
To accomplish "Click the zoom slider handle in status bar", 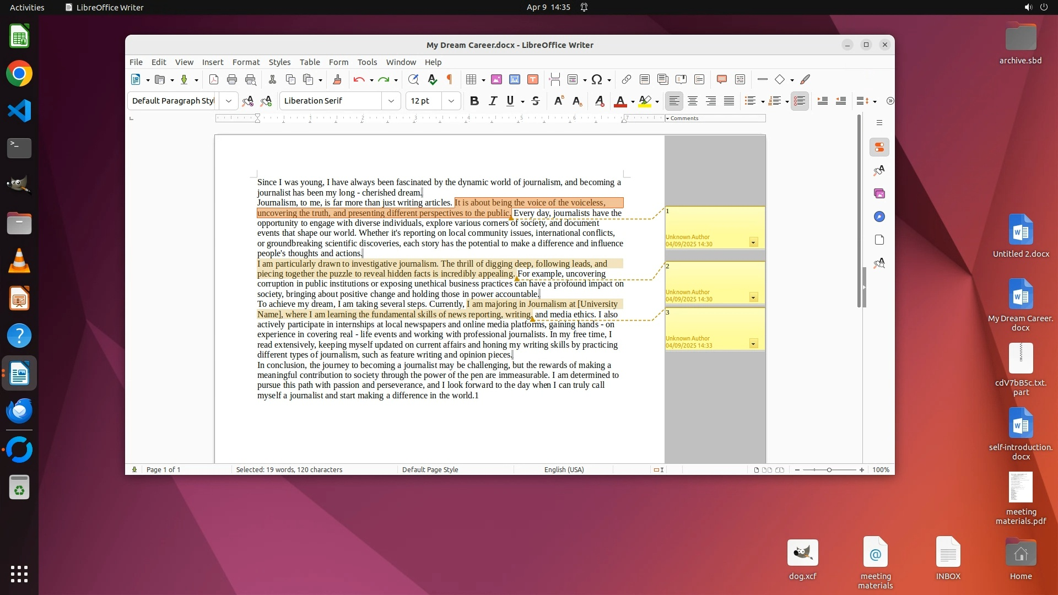I will [x=829, y=470].
